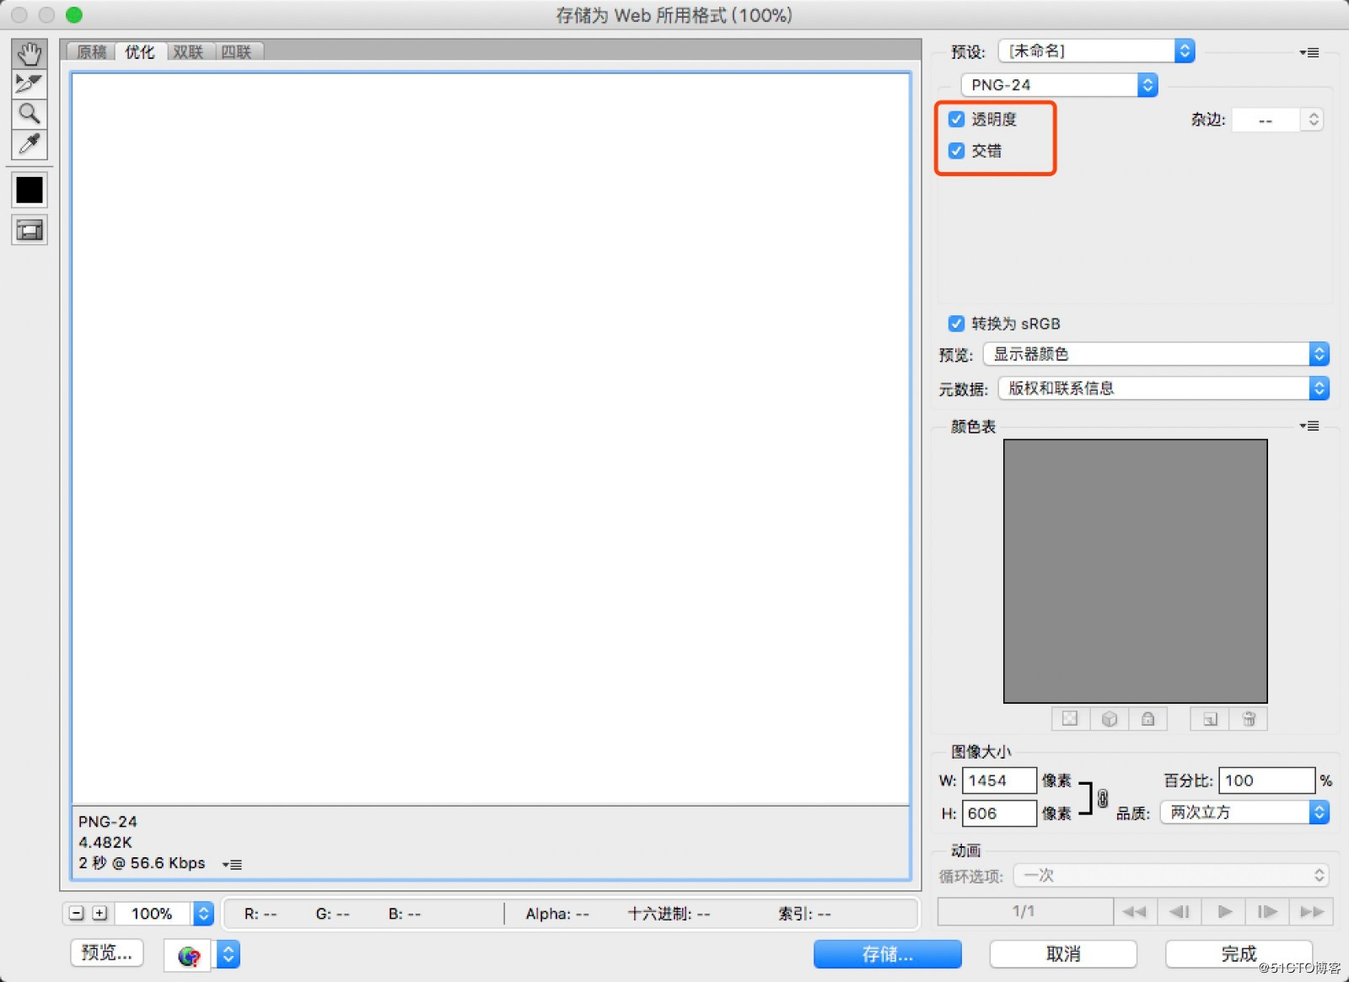The height and width of the screenshot is (982, 1349).
Task: Open the 品质 两次立方 dropdown
Action: [1244, 813]
